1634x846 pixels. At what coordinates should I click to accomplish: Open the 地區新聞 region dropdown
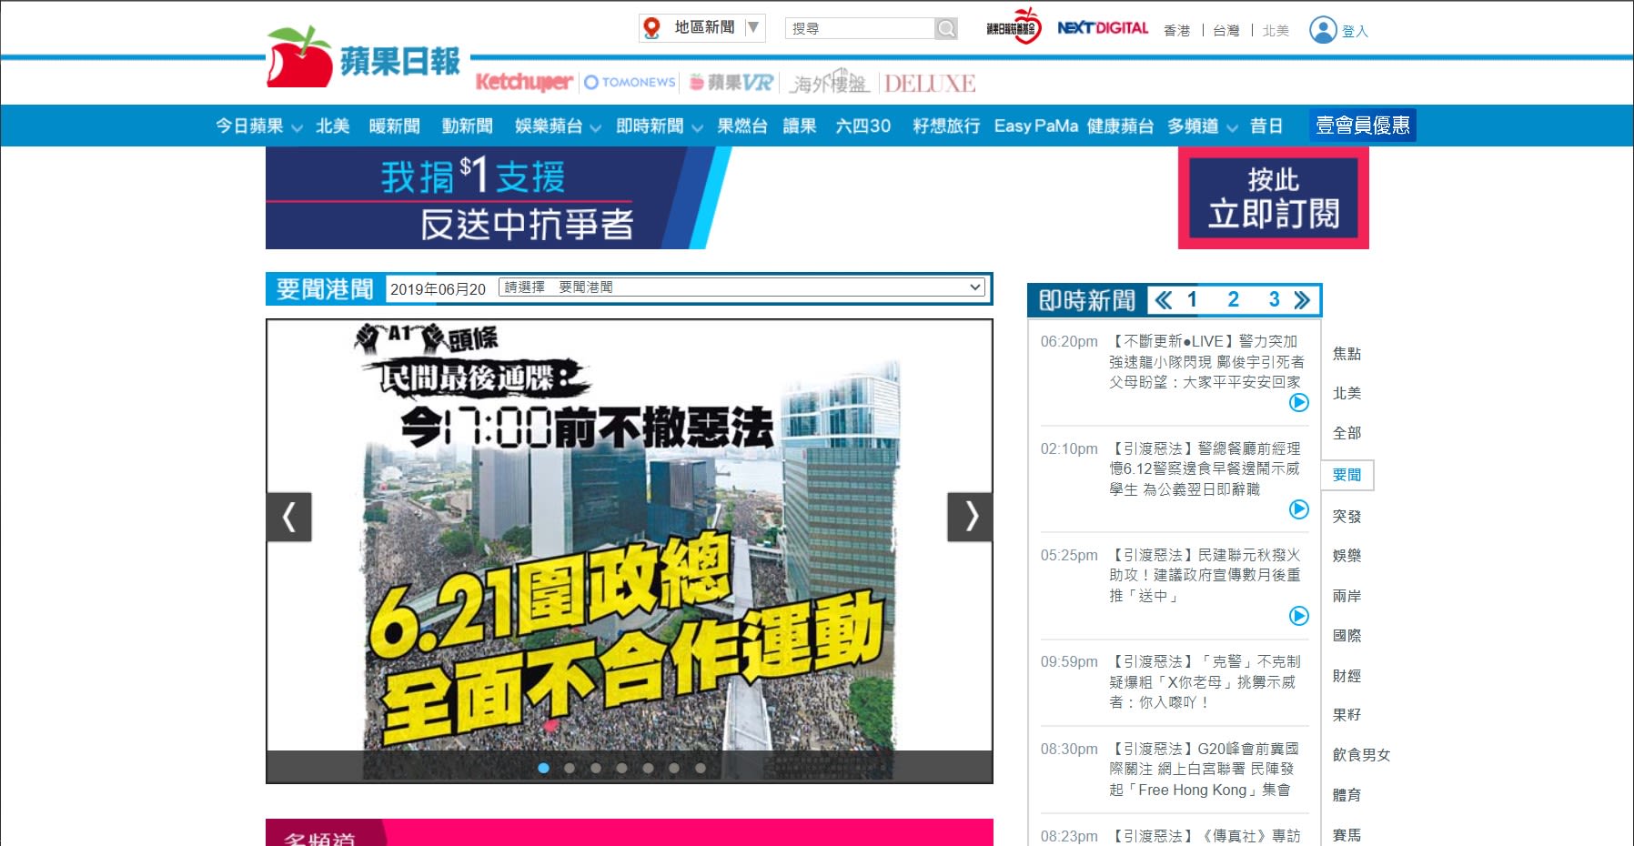click(x=702, y=28)
